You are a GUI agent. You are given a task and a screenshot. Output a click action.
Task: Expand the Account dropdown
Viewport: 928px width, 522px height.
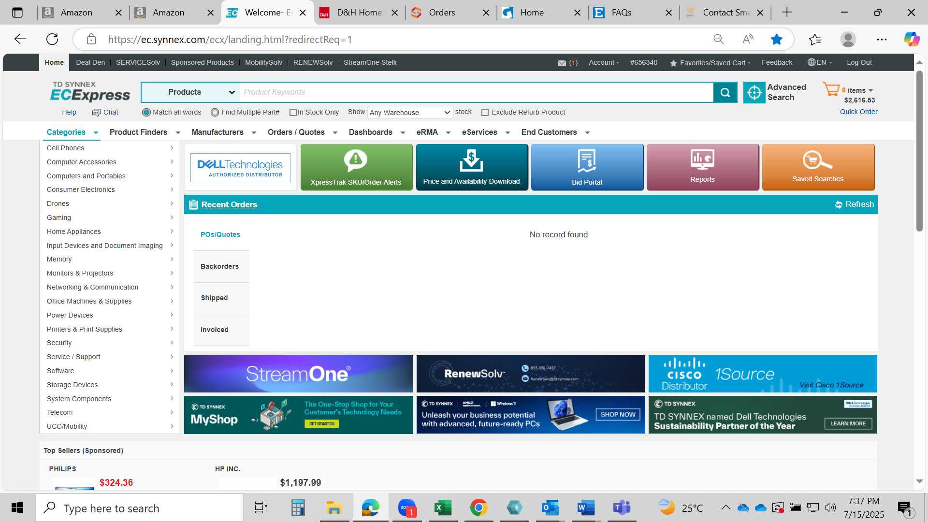pos(604,62)
